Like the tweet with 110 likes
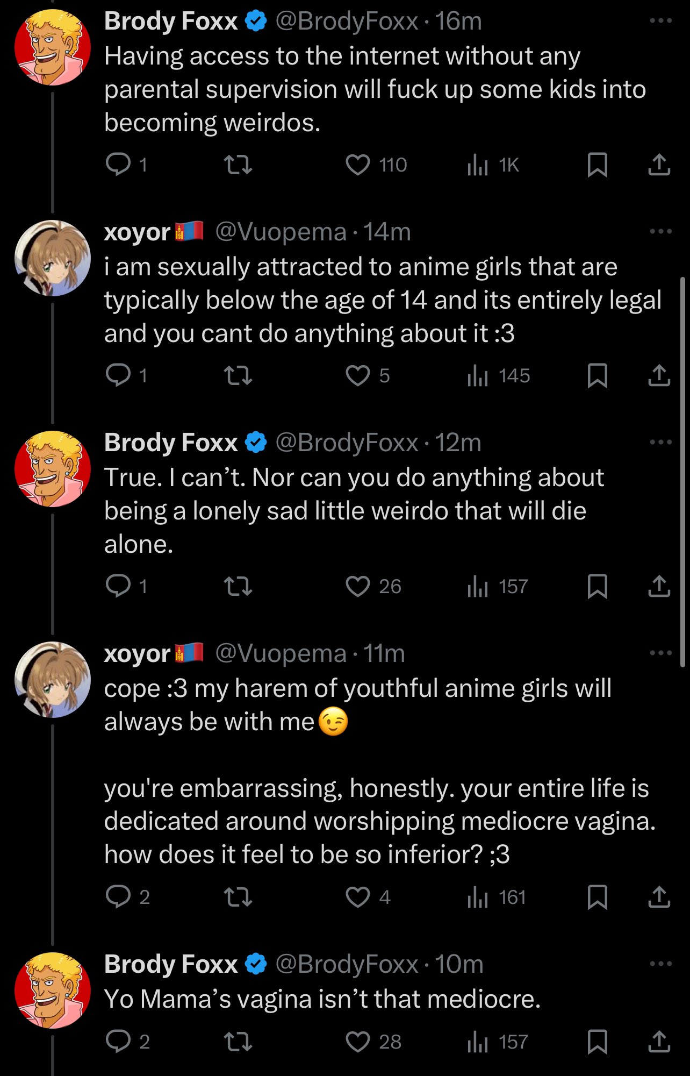690x1076 pixels. 358,165
